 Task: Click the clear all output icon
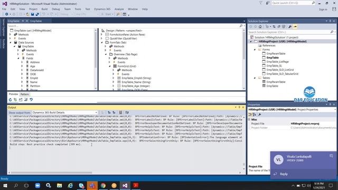pos(120,112)
